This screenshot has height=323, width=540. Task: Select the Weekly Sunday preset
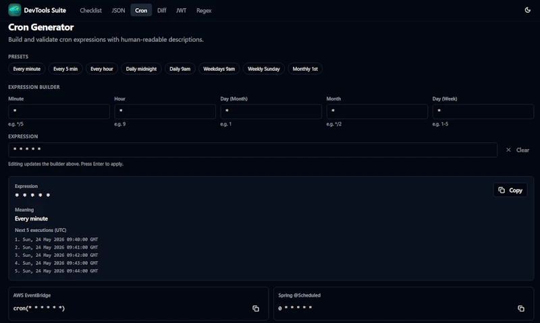pyautogui.click(x=264, y=69)
